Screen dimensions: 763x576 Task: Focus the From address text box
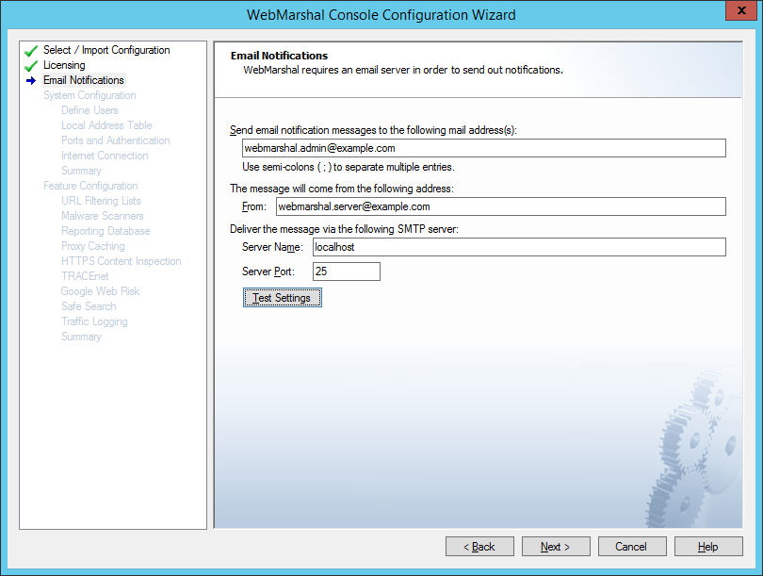pos(500,206)
